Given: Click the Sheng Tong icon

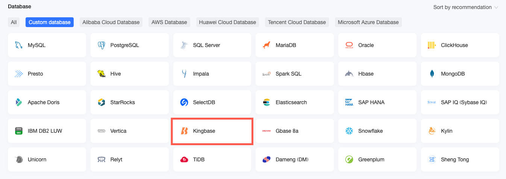Looking at the screenshot, I should [432, 159].
